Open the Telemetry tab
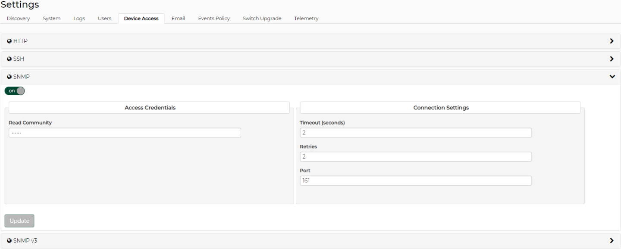The height and width of the screenshot is (249, 621). point(306,19)
